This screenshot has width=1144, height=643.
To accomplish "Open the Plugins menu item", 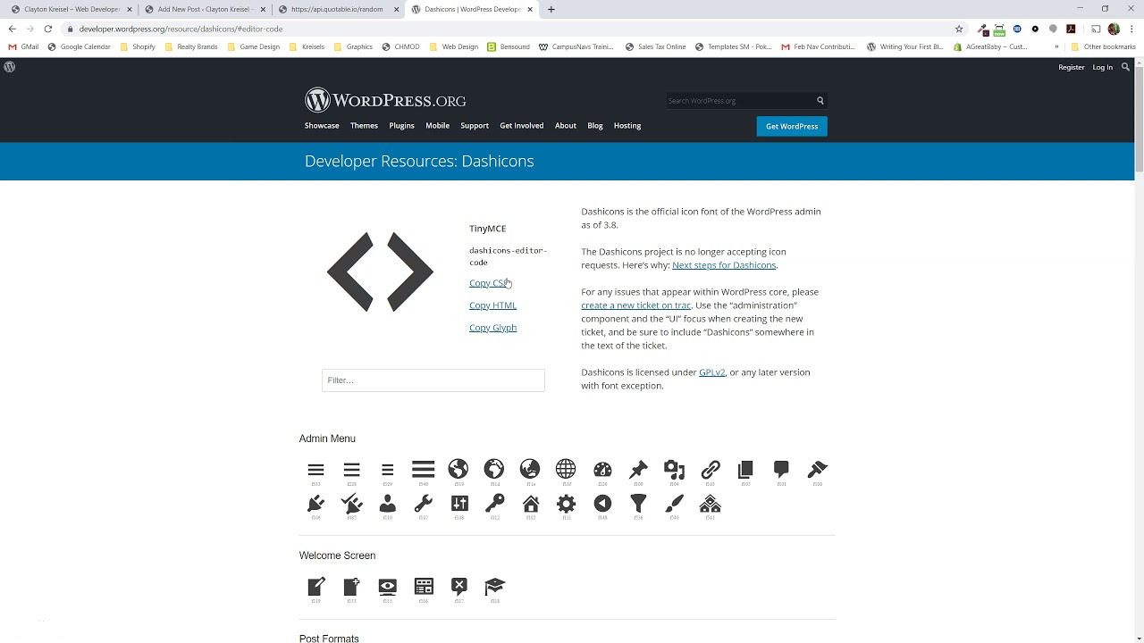I will (x=401, y=126).
